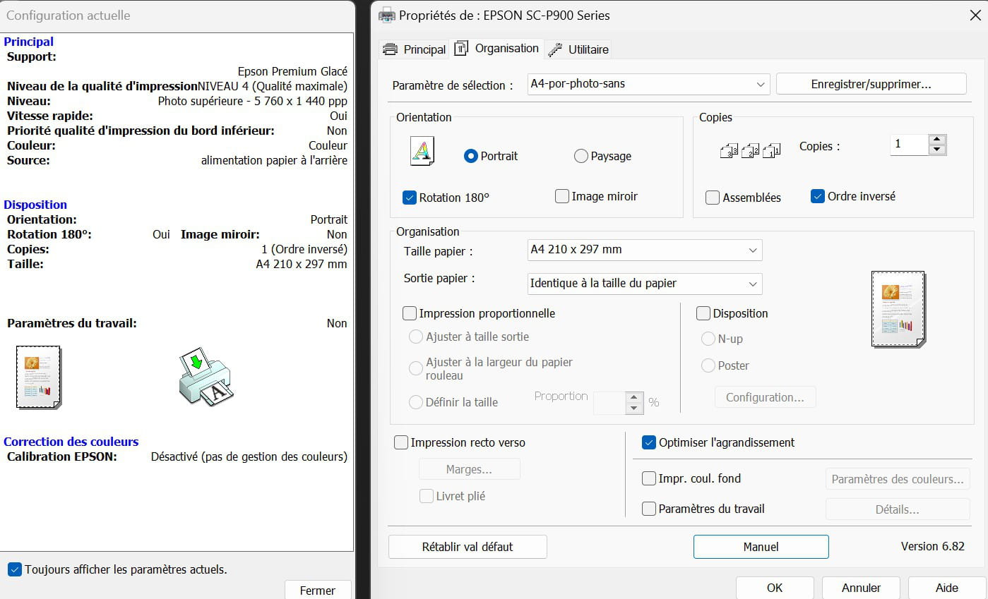This screenshot has height=599, width=988.
Task: Open the Manuel button
Action: click(x=761, y=547)
